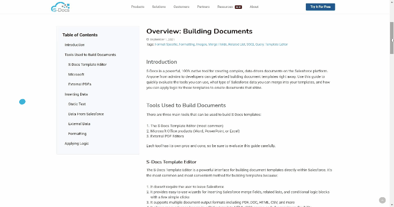Go to the Customers page

pos(181,7)
